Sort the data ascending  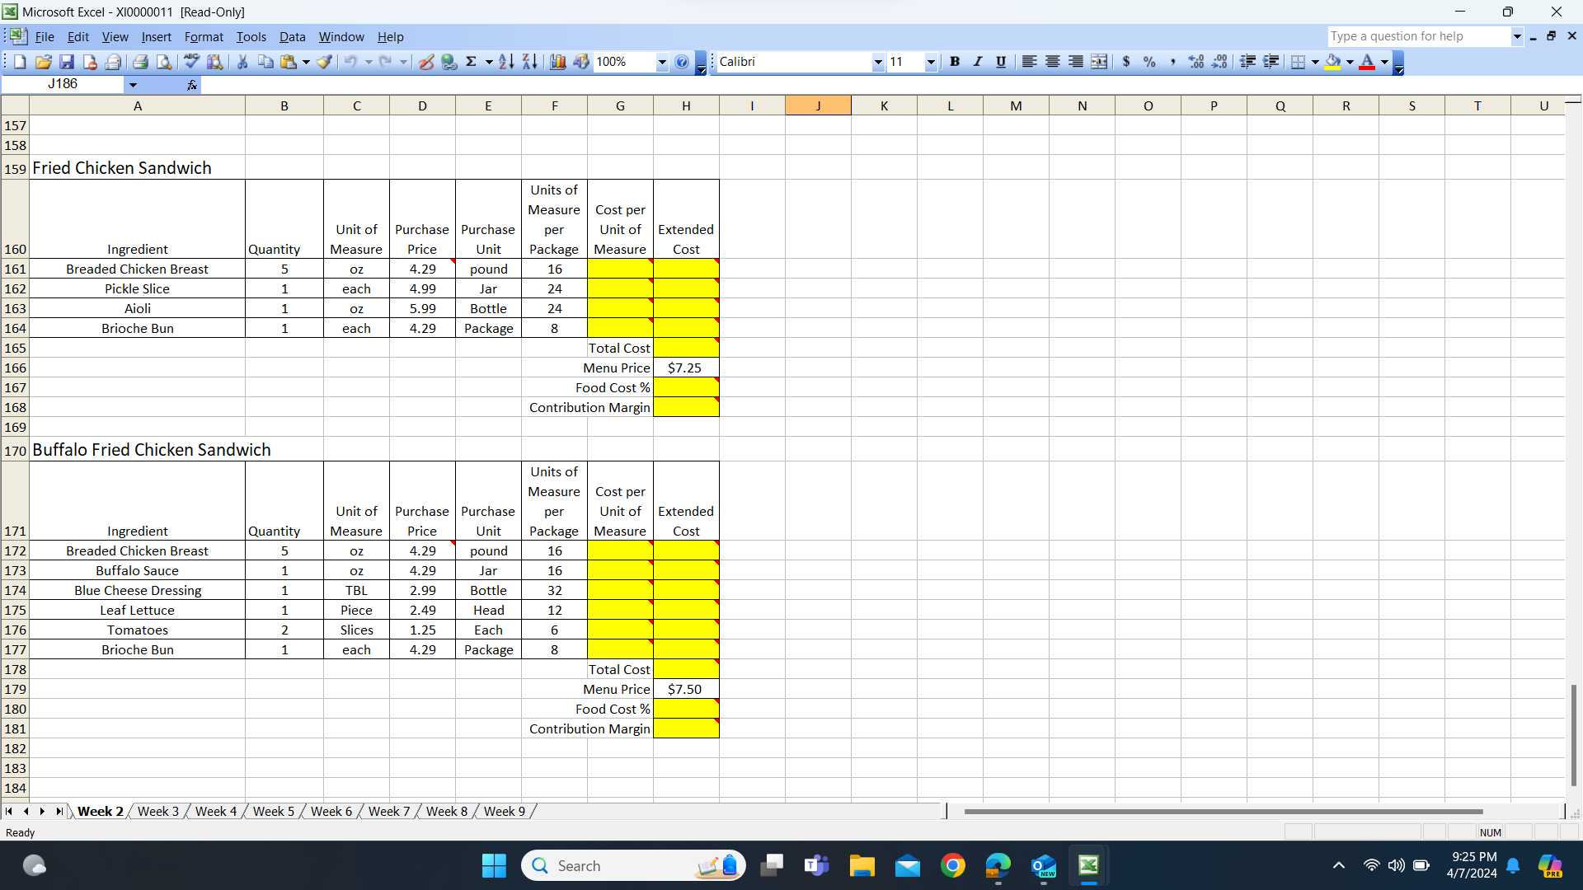(505, 62)
